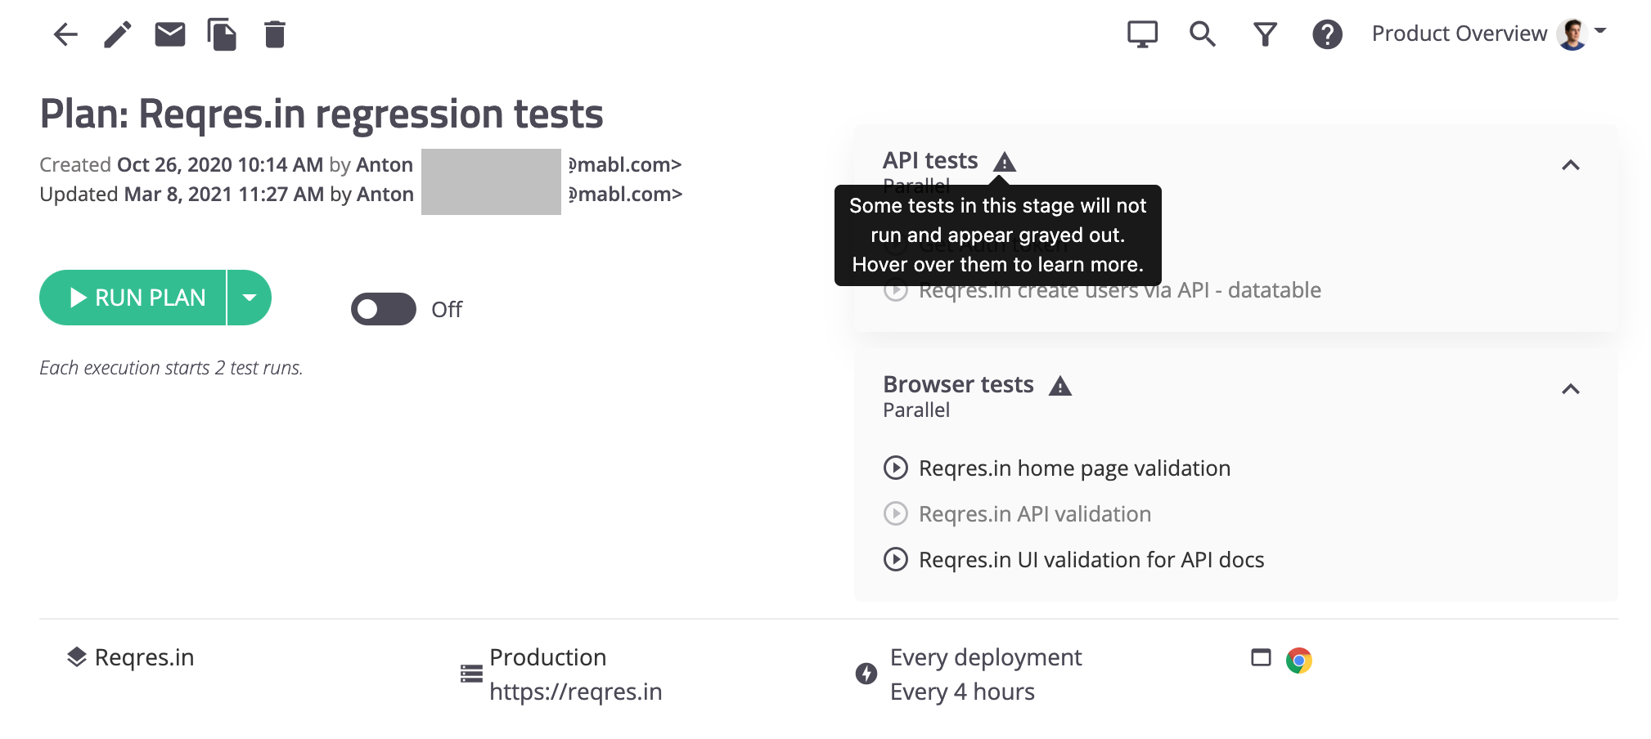Open the email notification envelope icon
Viewport: 1651px width, 739px height.
click(x=170, y=34)
